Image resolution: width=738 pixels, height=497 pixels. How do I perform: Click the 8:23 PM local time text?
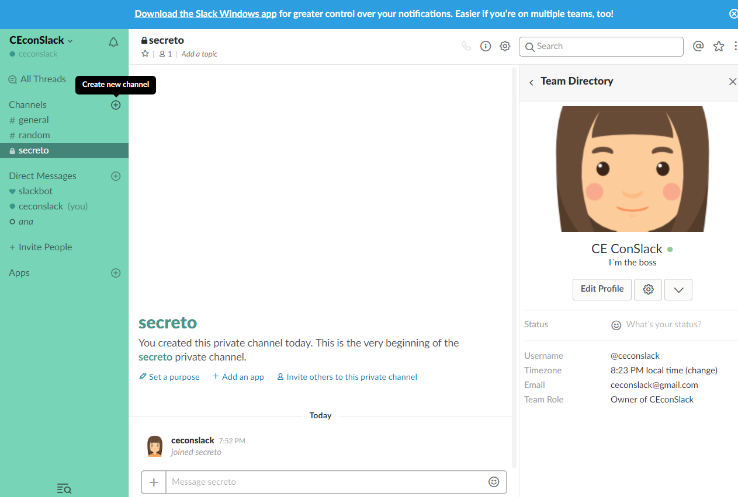click(x=646, y=370)
